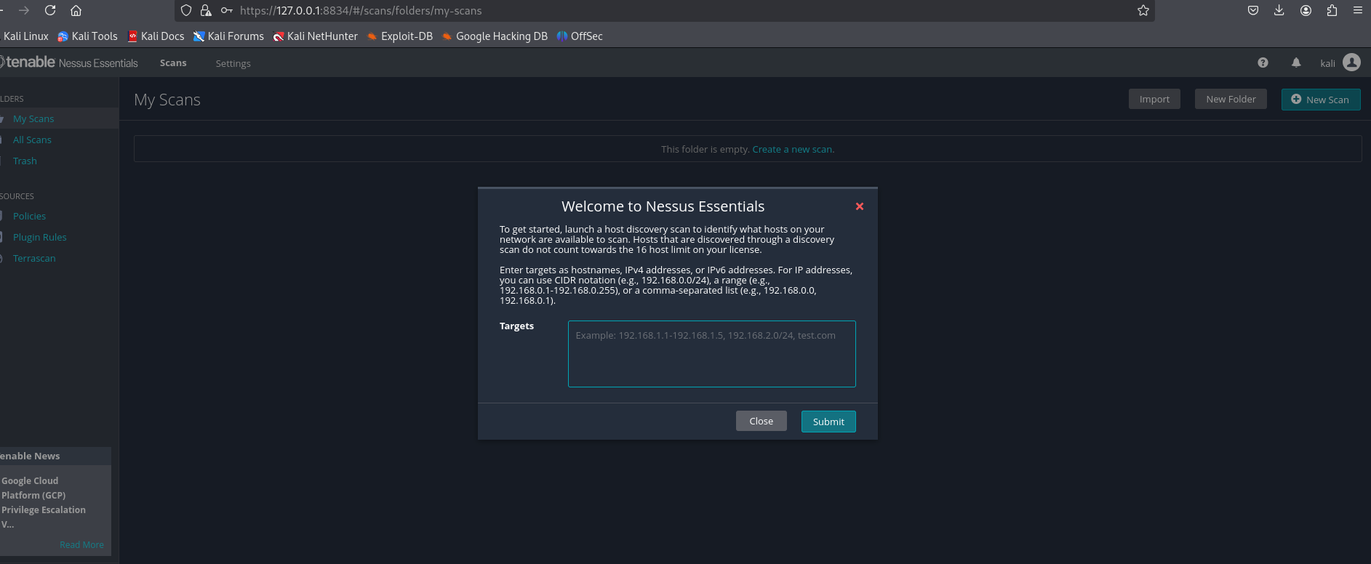Screen dimensions: 1371x564
Task: Open Kali Docs bookmark
Action: tap(156, 36)
